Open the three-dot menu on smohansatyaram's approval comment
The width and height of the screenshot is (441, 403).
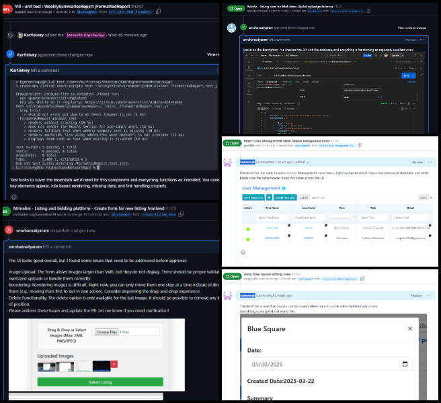tap(422, 40)
